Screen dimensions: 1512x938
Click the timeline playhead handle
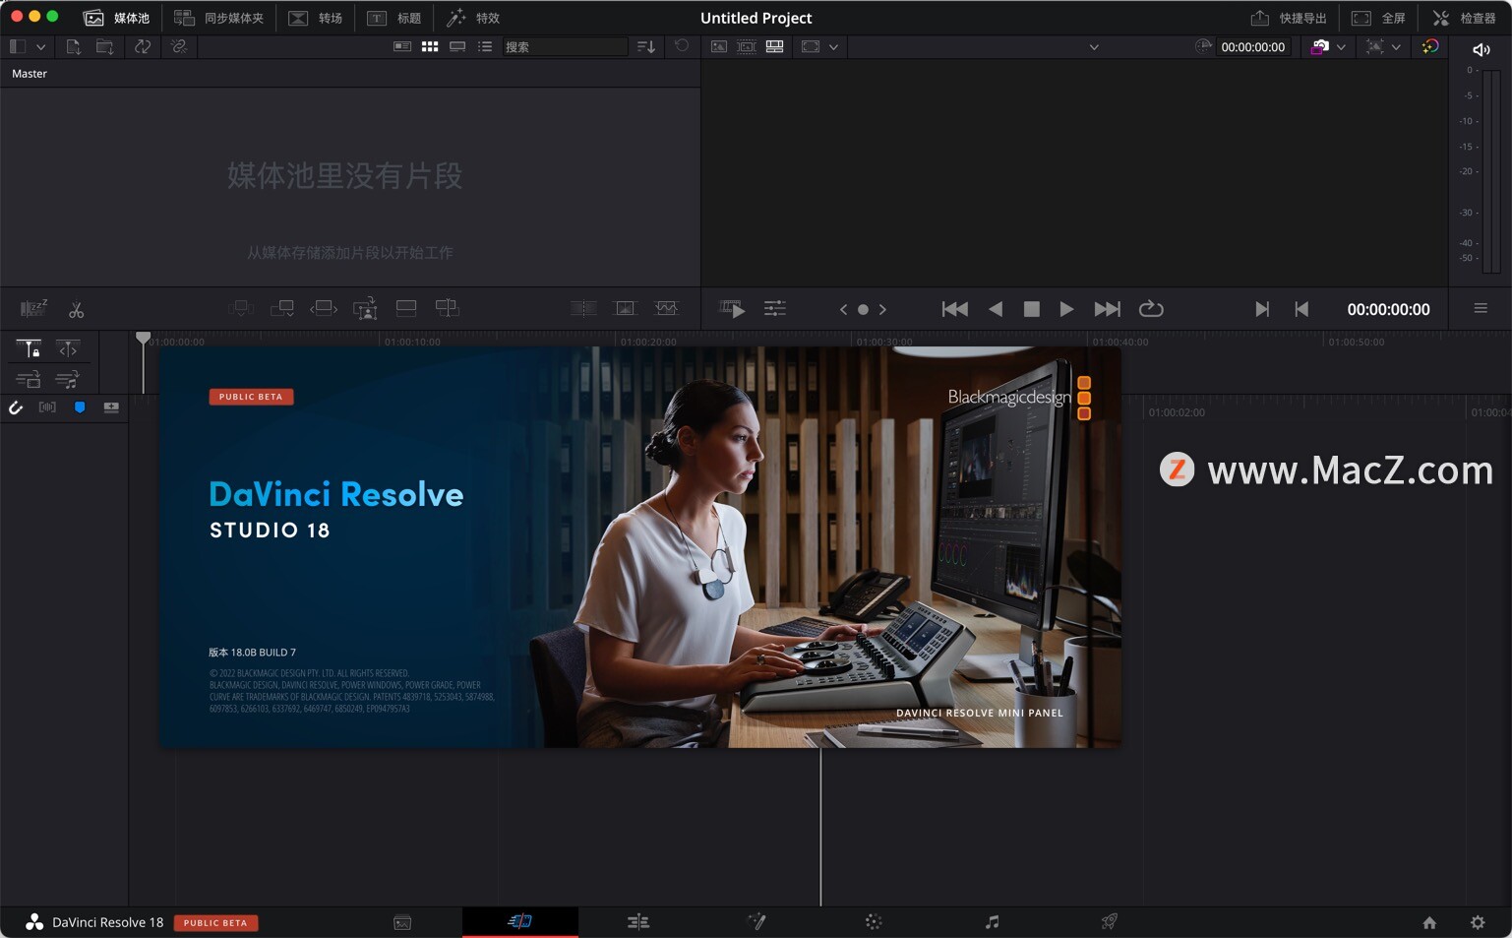click(144, 338)
